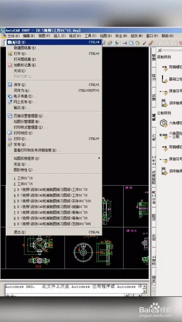Open the 窗口 (Window) menu
Screen dimensions: 182x322
(x=152, y=36)
